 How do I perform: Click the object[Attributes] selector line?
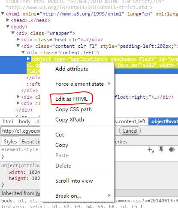[21, 165]
